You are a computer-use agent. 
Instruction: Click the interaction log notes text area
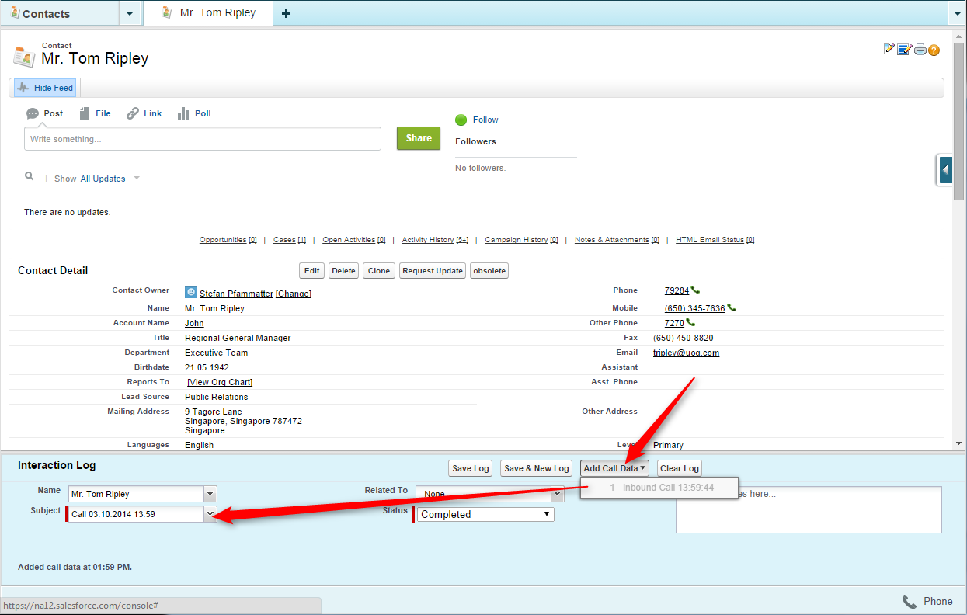pyautogui.click(x=809, y=509)
